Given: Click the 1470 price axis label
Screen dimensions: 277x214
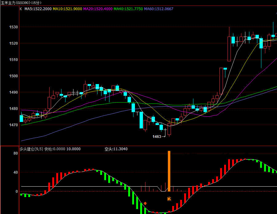Looking at the screenshot, I should point(14,125).
